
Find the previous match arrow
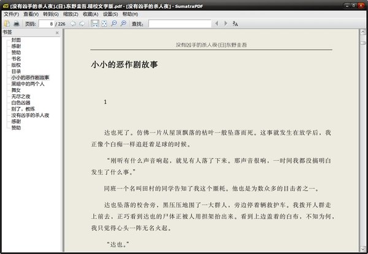coord(217,23)
